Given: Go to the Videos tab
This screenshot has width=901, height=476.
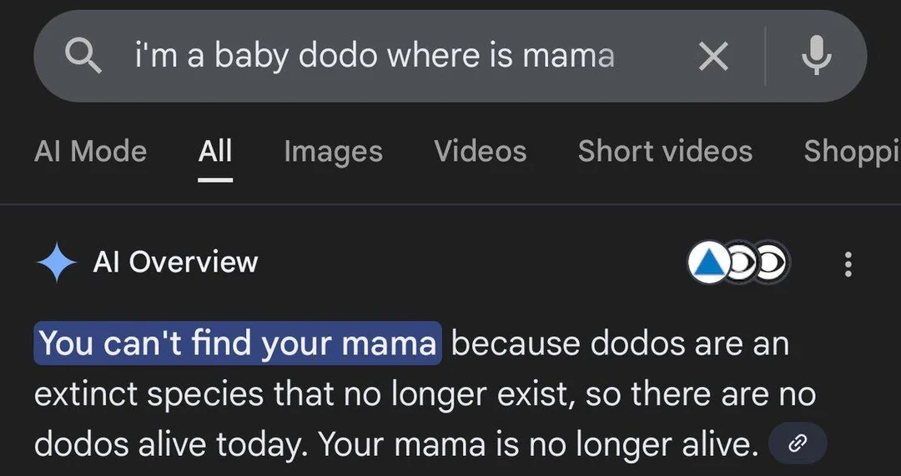Looking at the screenshot, I should [x=480, y=151].
